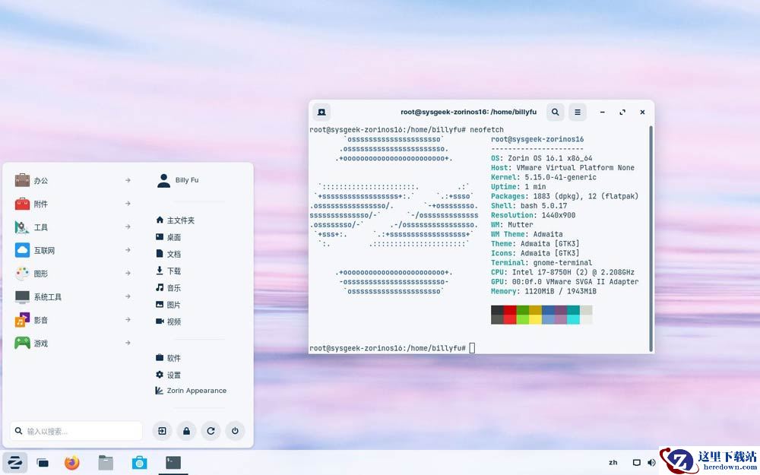
Task: Expand arrow next to 互联网
Action: 128,250
